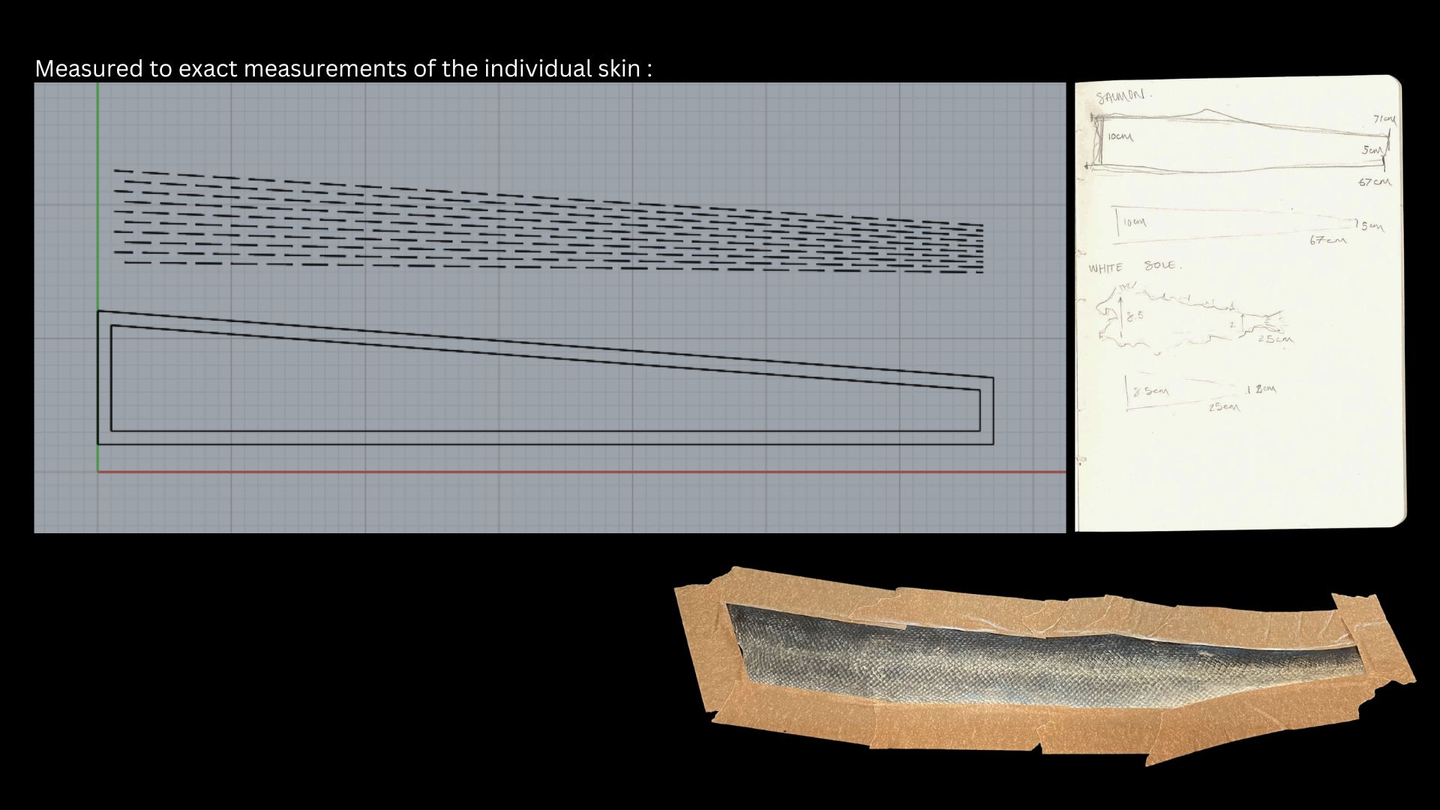Click the 8.5cm label in lower triangle
Screen dimensions: 1440x810
click(x=1151, y=391)
